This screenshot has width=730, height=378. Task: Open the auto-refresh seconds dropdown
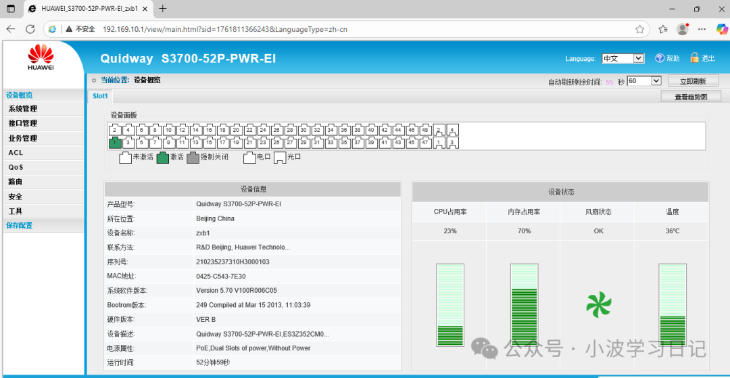643,81
